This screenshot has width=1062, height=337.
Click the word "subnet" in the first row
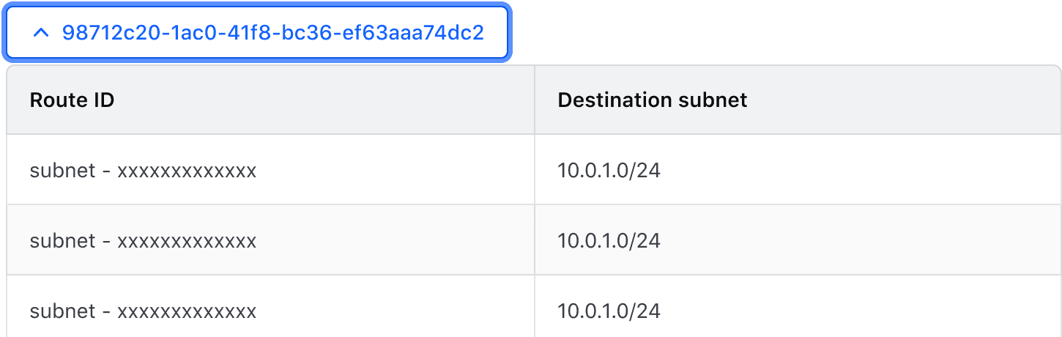(62, 171)
